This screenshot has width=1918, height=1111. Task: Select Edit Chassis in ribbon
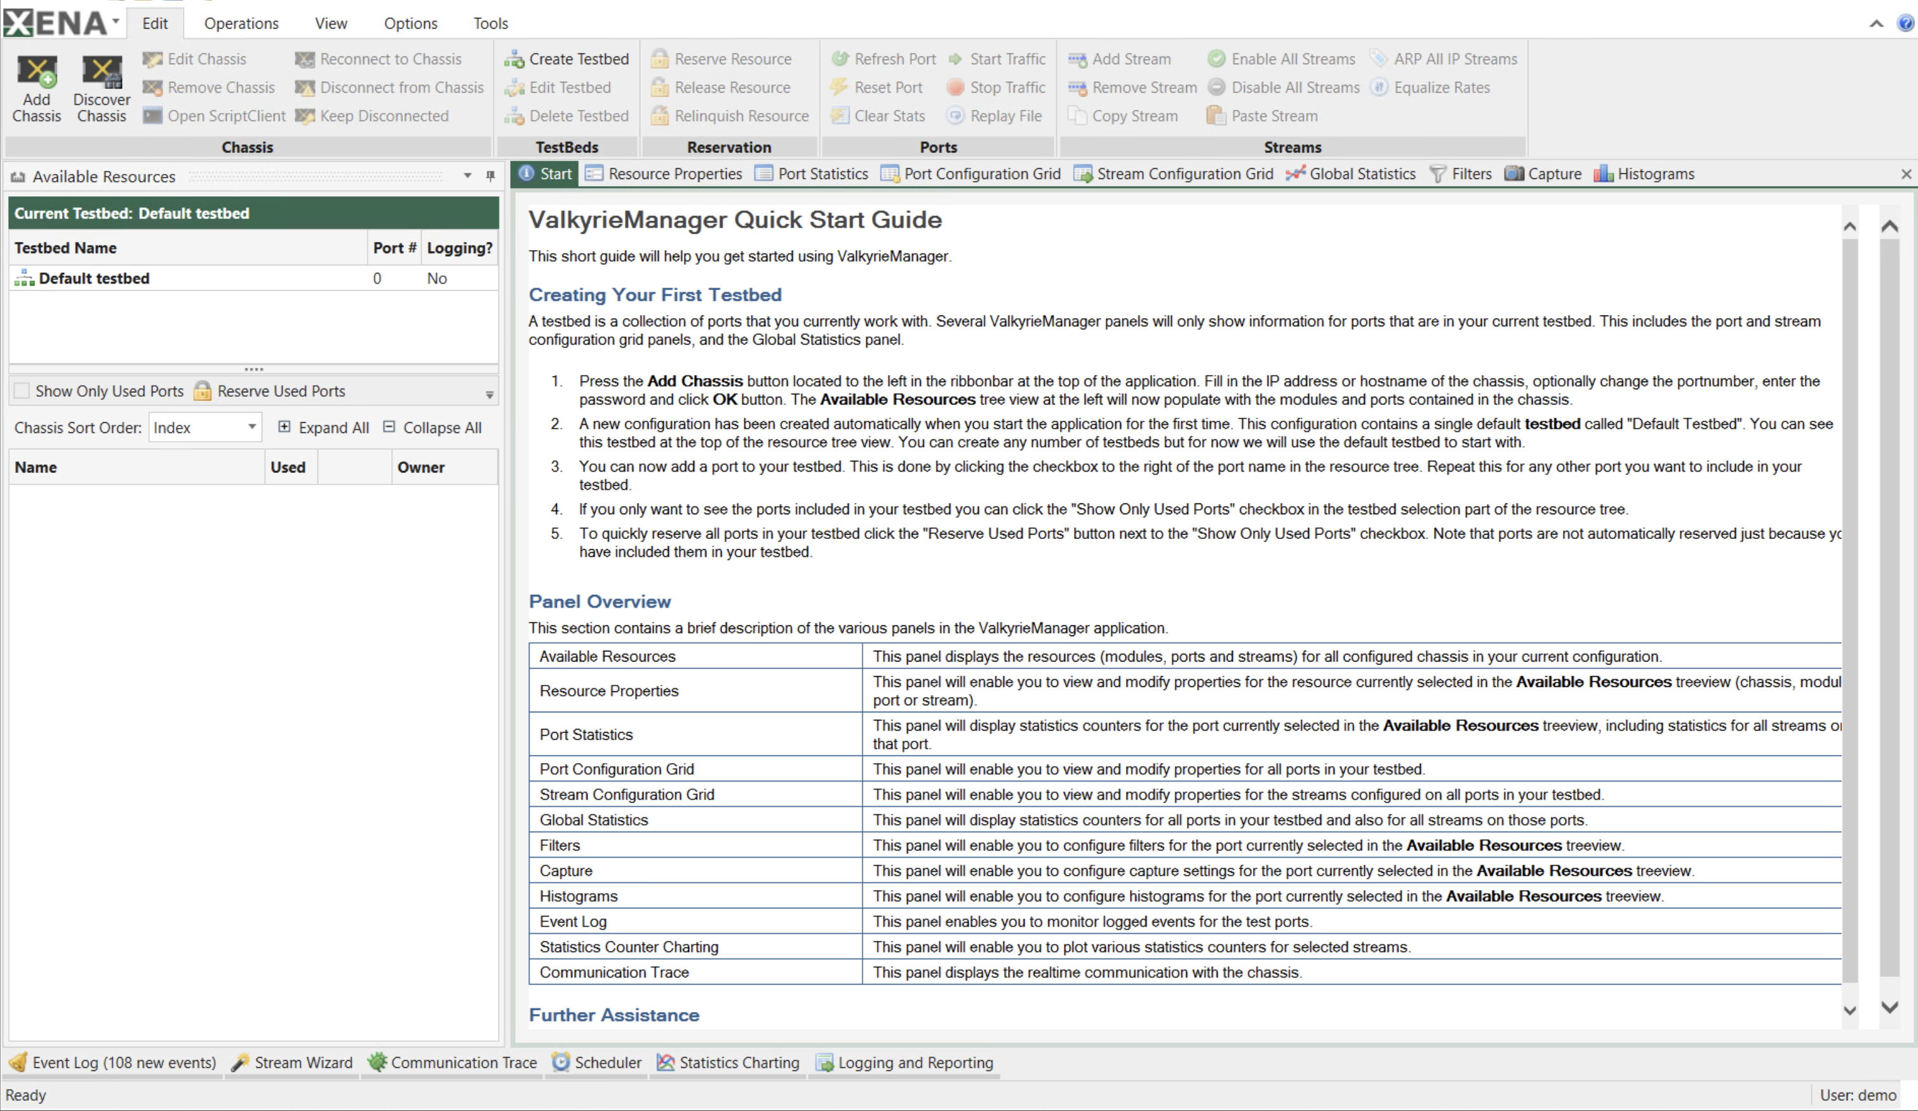pos(195,58)
